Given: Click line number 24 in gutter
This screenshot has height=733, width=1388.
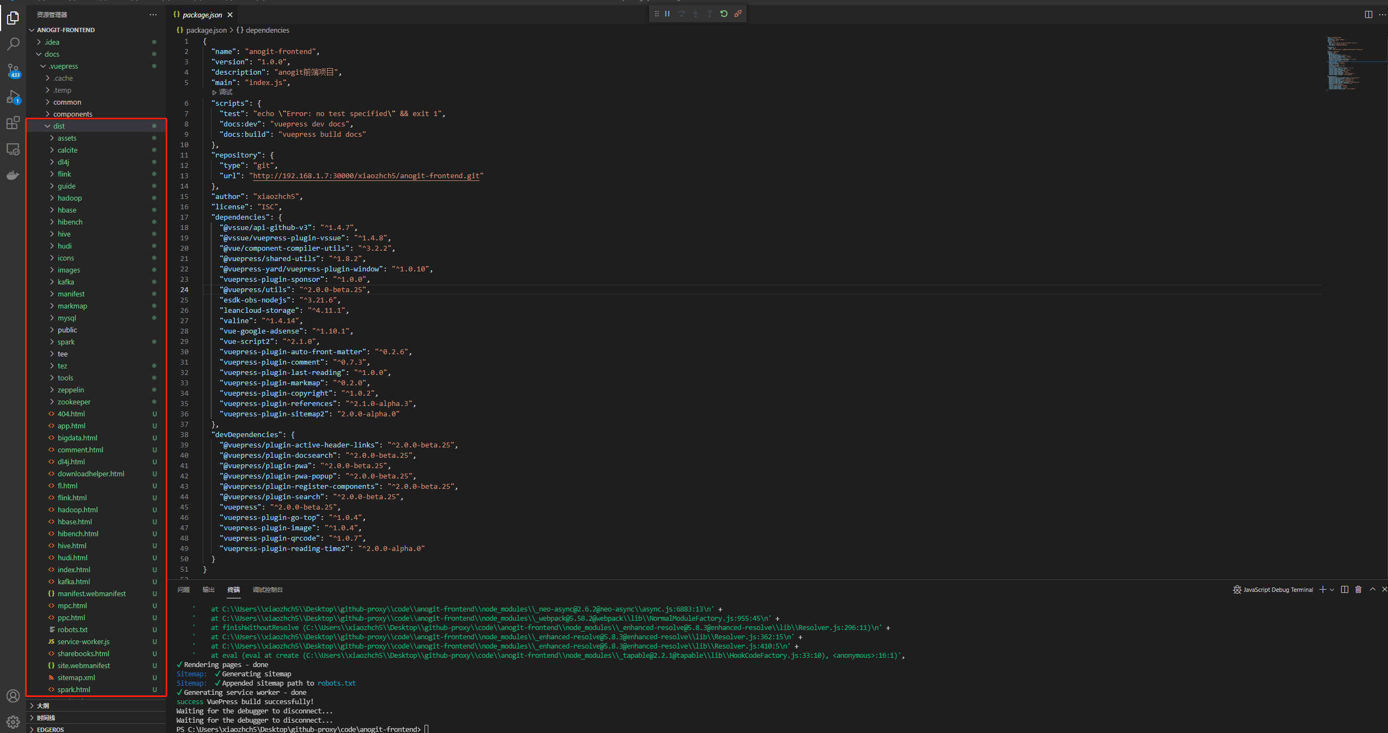Looking at the screenshot, I should [184, 289].
